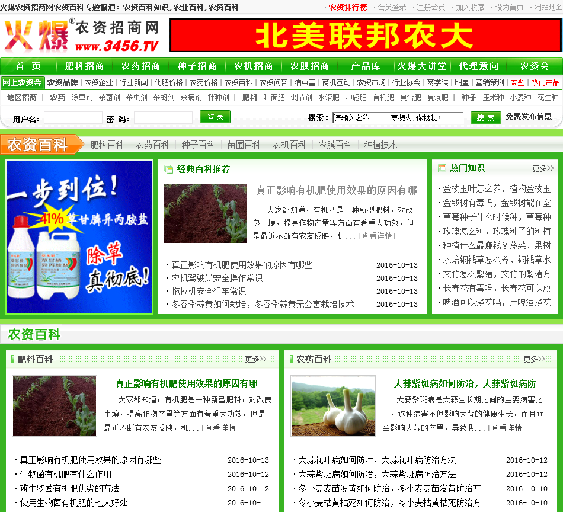Viewport: 563px width, 512px height.
Task: Focus the 密码 input field
Action: 163,118
